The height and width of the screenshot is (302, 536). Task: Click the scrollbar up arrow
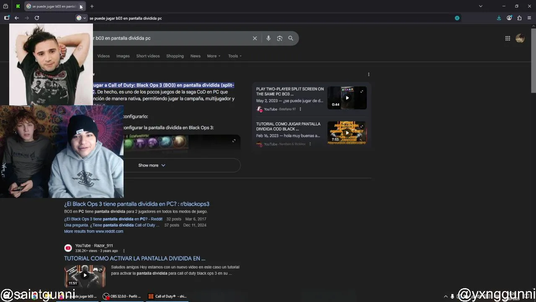click(x=533, y=26)
